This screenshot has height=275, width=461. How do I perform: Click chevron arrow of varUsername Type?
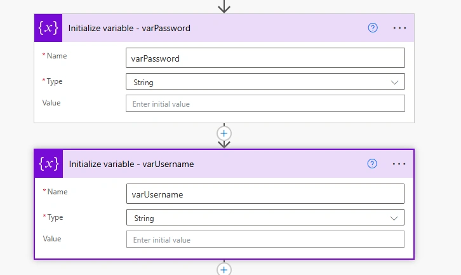(394, 218)
